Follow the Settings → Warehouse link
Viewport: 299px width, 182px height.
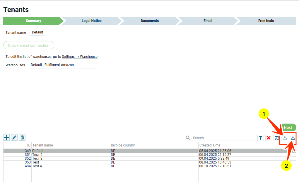pos(79,57)
